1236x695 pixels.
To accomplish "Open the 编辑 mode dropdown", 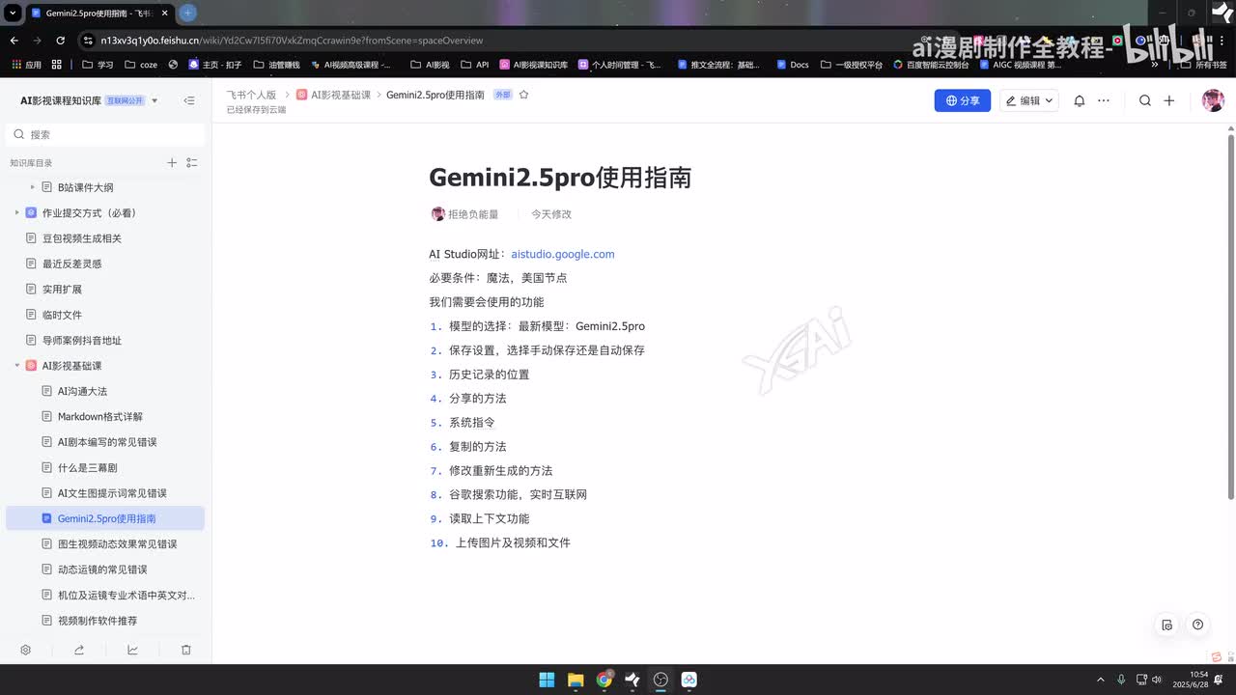I will point(1028,100).
